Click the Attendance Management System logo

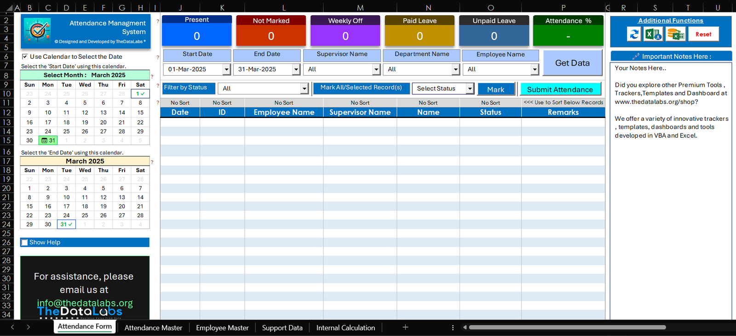(37, 31)
